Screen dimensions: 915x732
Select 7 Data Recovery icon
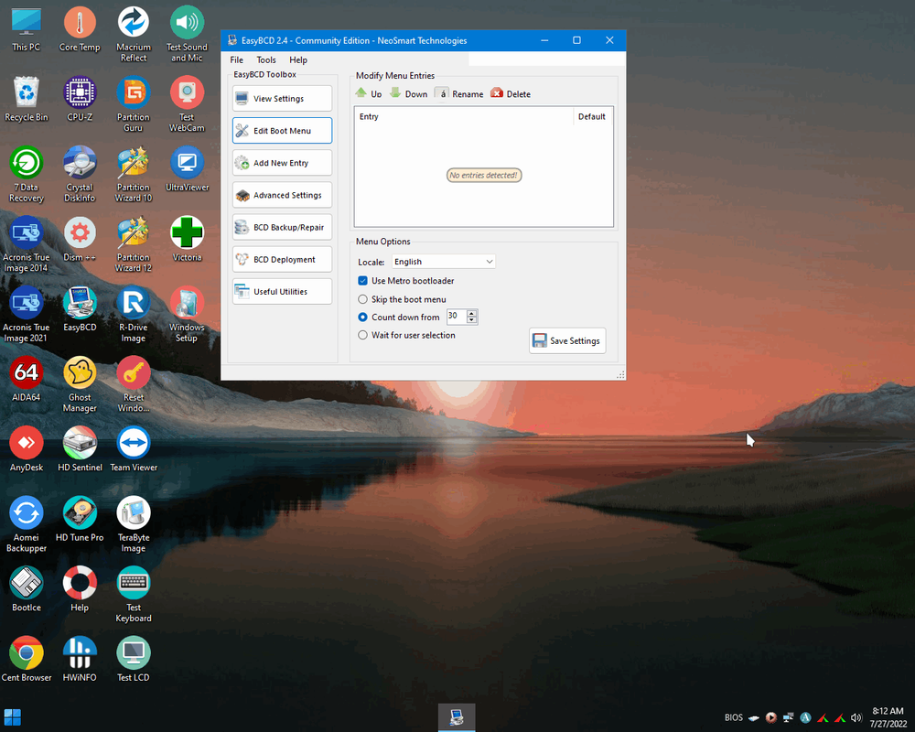click(x=27, y=175)
